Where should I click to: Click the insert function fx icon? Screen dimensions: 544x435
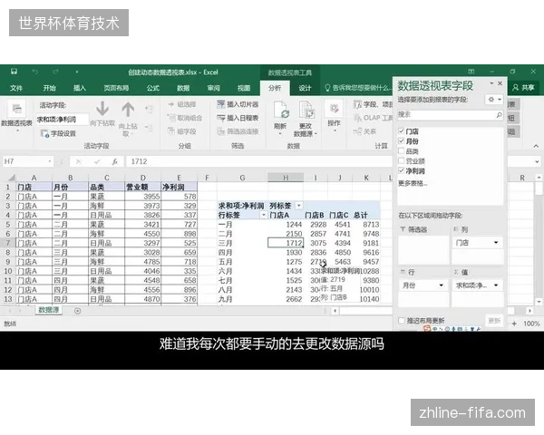click(x=114, y=161)
